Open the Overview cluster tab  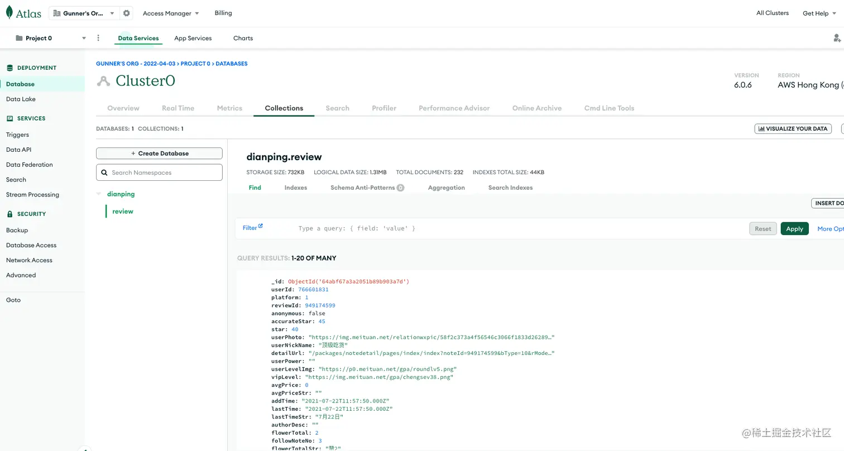click(123, 108)
